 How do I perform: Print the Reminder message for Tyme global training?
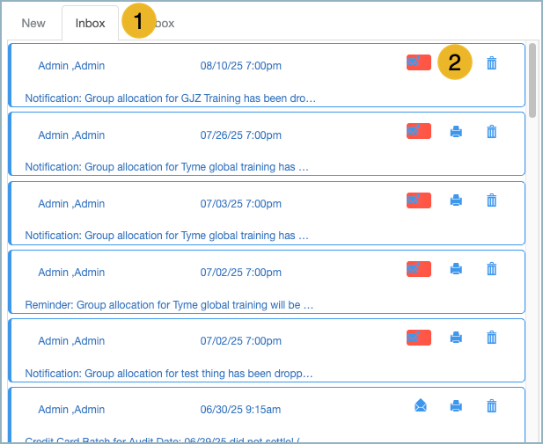pos(456,269)
